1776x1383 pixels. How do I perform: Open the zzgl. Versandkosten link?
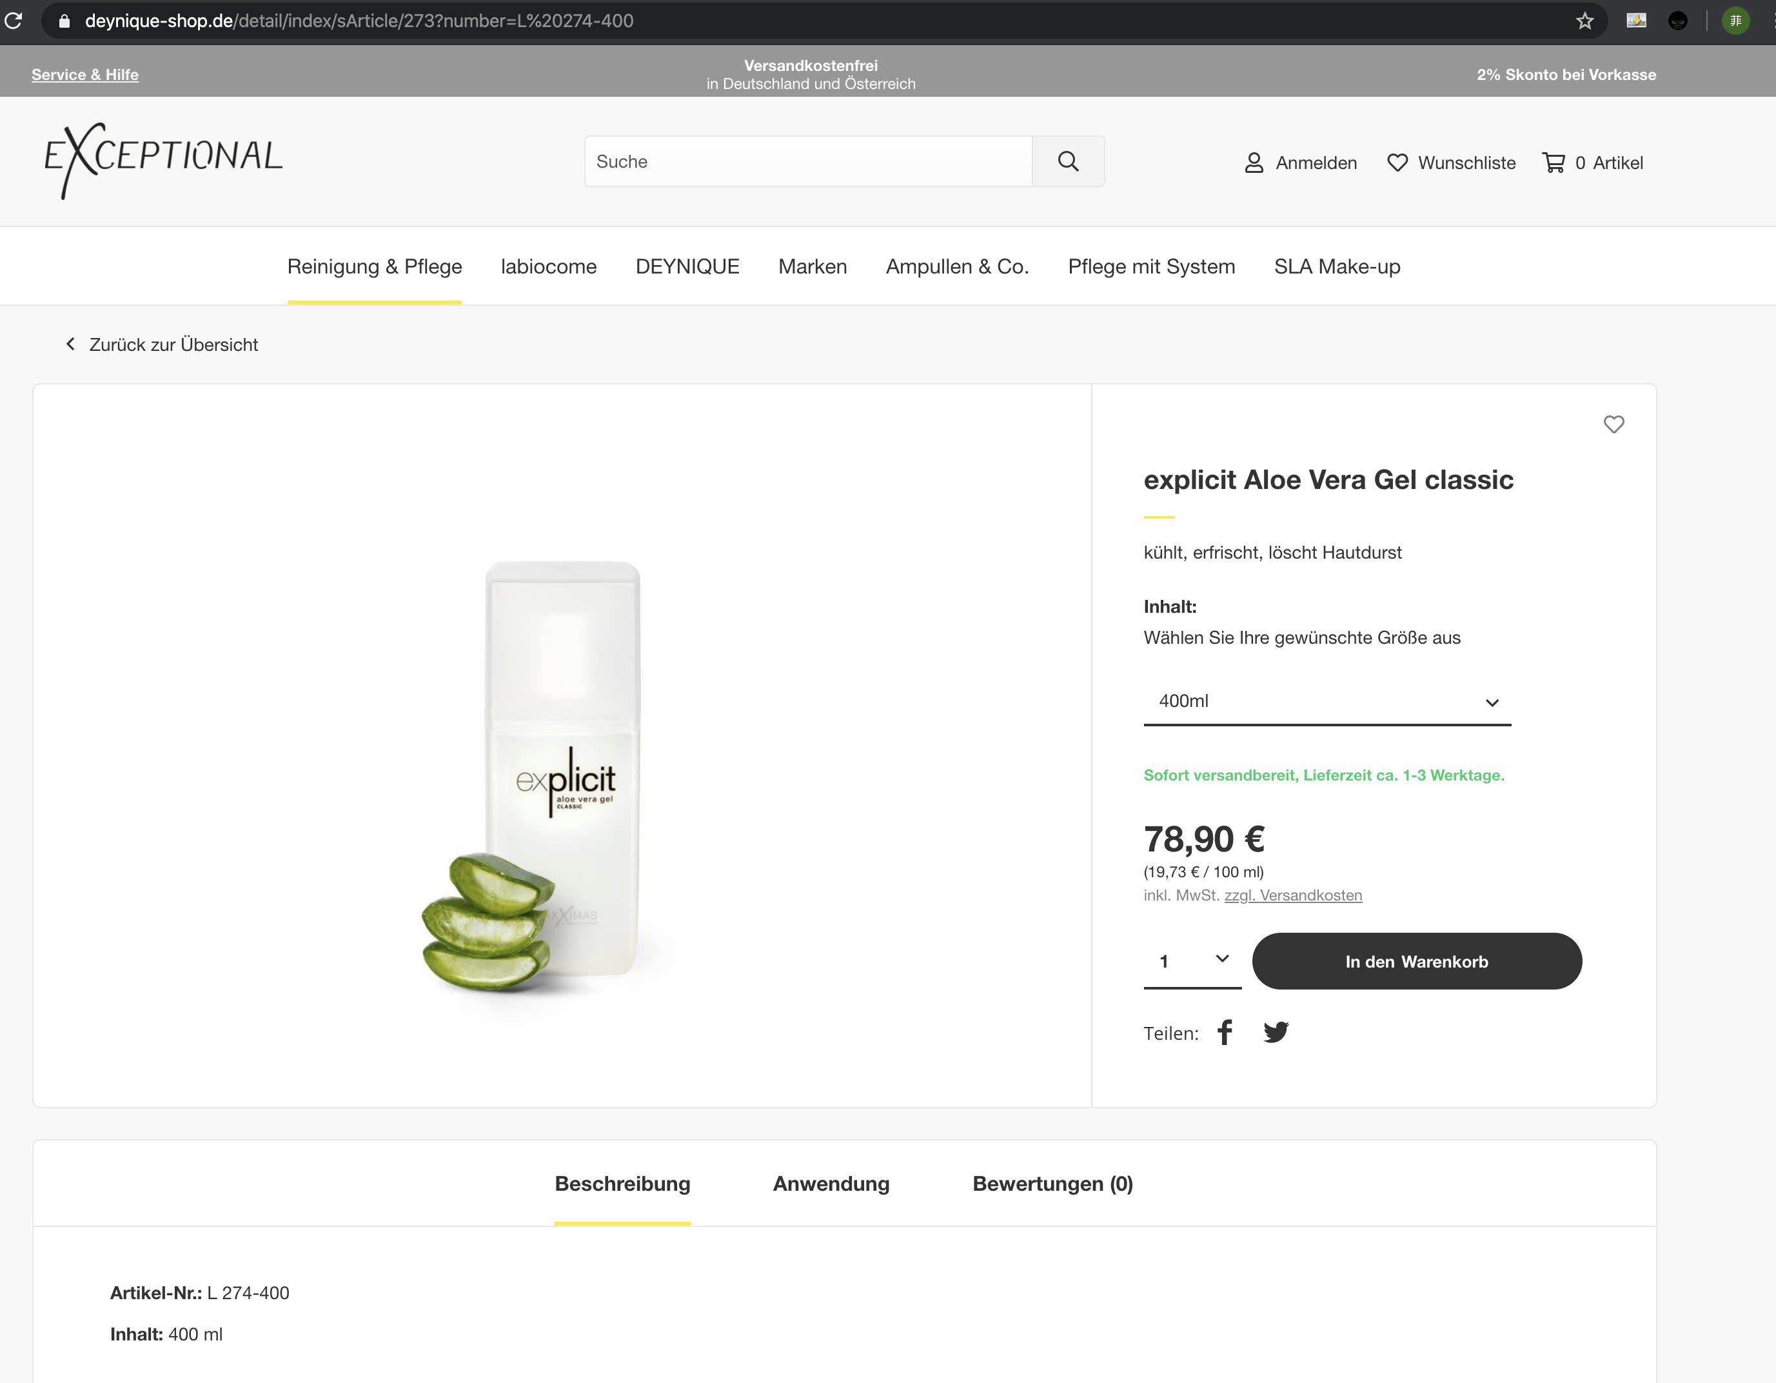click(1293, 896)
